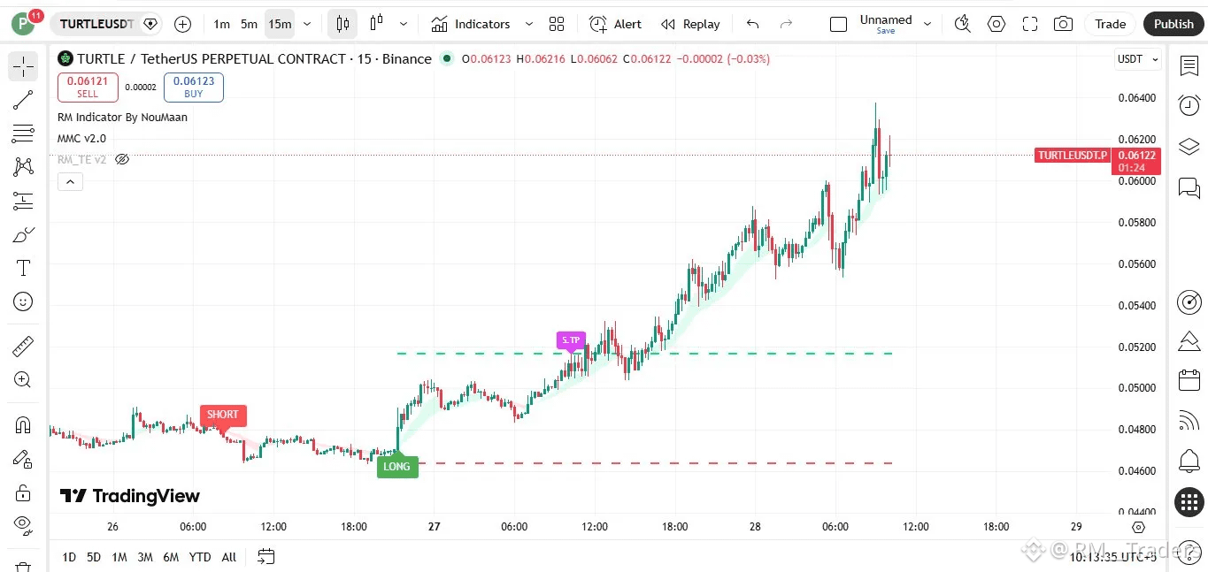Open the user profile avatar menu
The height and width of the screenshot is (572, 1208).
[23, 24]
